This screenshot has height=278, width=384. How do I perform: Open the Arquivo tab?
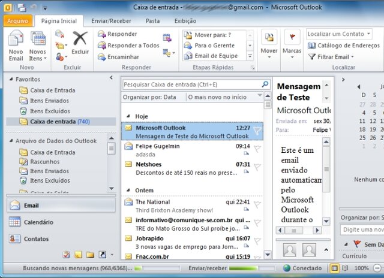(x=17, y=21)
